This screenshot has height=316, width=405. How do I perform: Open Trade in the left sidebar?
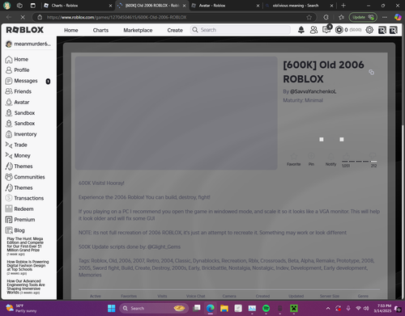click(16, 145)
